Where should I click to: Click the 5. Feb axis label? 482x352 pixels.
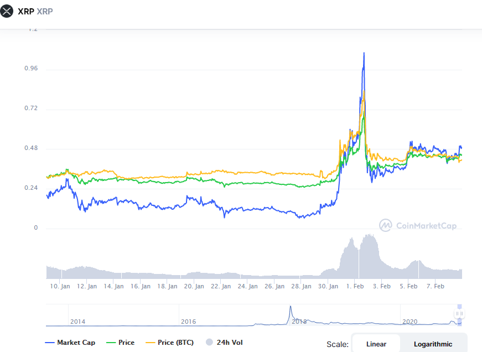tap(408, 286)
